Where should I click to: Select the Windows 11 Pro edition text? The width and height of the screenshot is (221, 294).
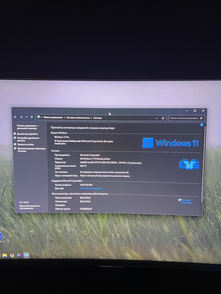tap(62, 137)
